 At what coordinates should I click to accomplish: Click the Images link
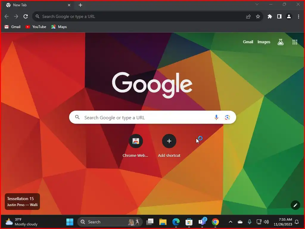point(264,42)
